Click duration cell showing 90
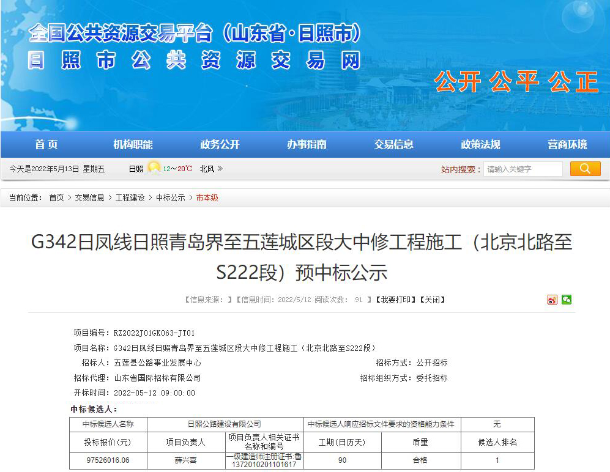Image resolution: width=610 pixels, height=472 pixels. click(x=343, y=460)
